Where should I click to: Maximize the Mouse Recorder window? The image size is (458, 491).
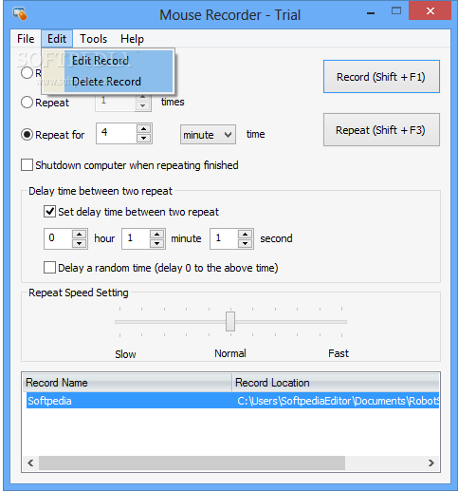tap(396, 11)
